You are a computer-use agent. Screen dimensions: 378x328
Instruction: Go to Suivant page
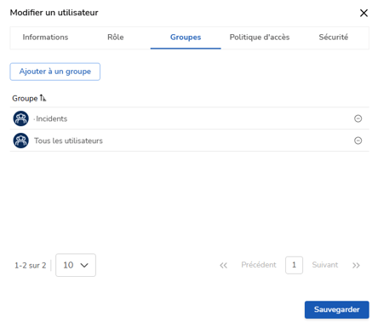325,265
